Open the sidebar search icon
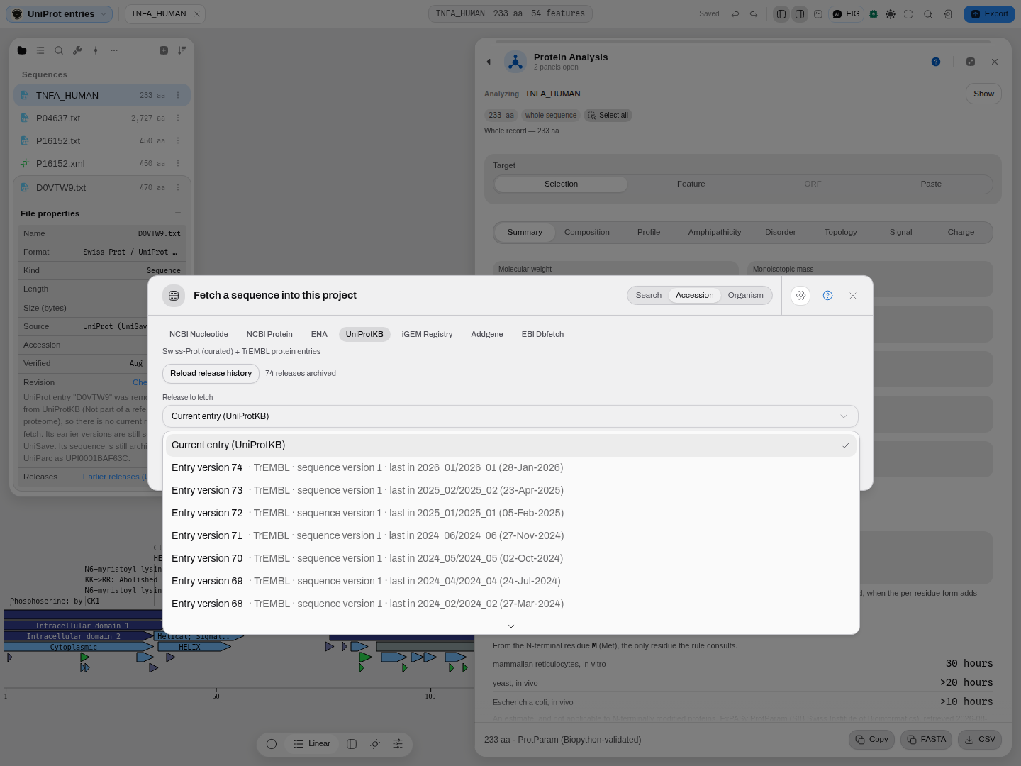The image size is (1021, 766). [59, 50]
